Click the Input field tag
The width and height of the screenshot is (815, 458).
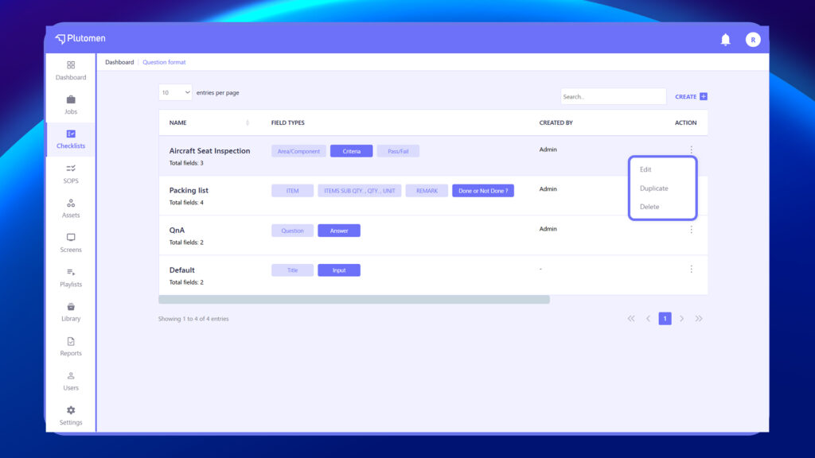pos(339,270)
